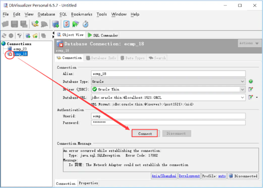Image resolution: width=263 pixels, height=188 pixels.
Task: Expand the Driver (JDBC) Oracle Thin dropdown
Action: 242,89
